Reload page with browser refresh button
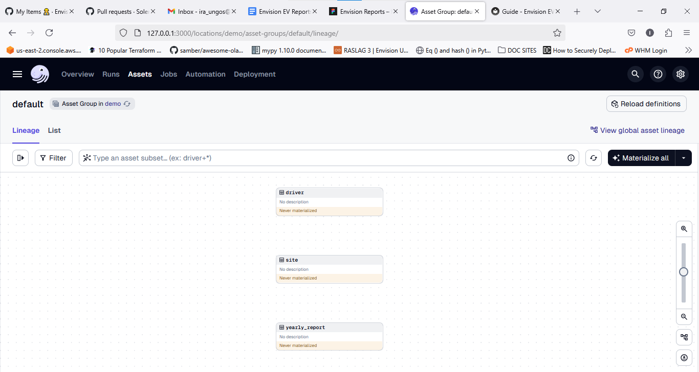Screen dimensions: 699x372 pyautogui.click(x=49, y=33)
